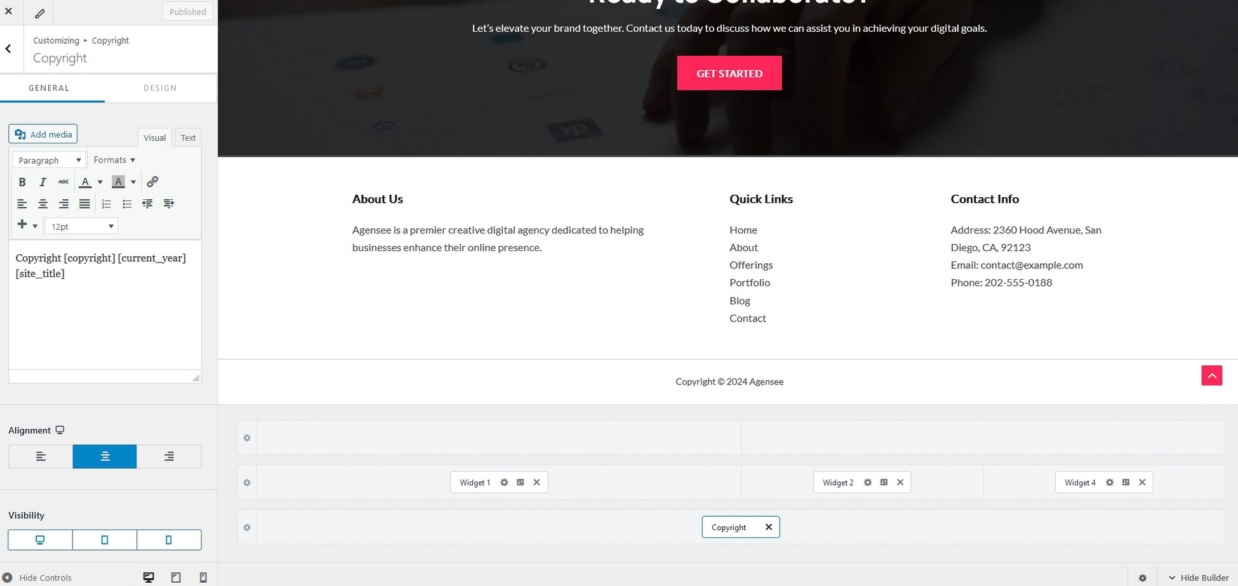Click the pencil edit shortcuts icon

pyautogui.click(x=39, y=13)
